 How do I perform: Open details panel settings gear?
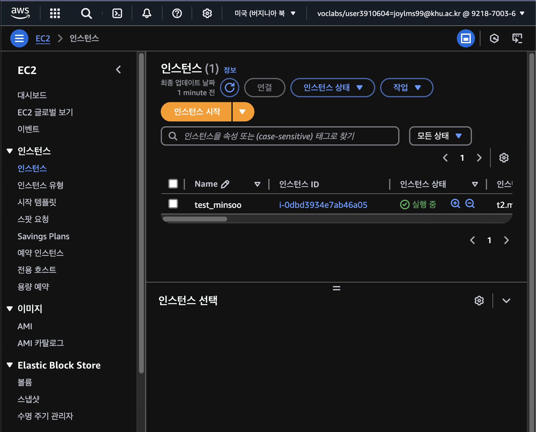point(479,301)
